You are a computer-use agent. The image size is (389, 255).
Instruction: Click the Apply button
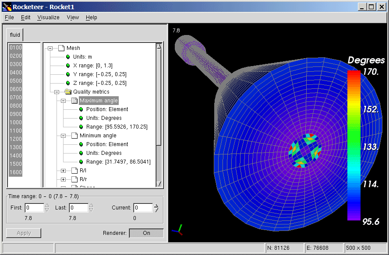[24, 233]
